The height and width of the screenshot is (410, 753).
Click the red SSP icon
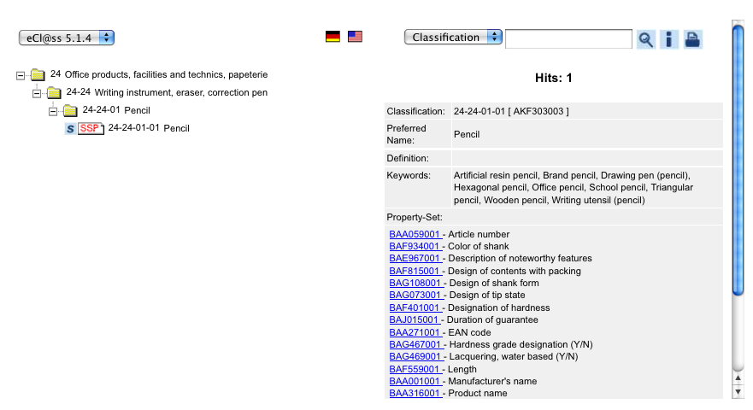coord(90,129)
